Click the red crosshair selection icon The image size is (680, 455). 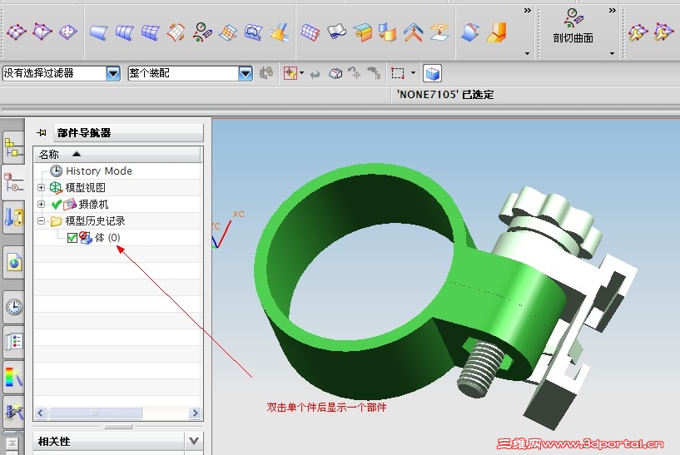pyautogui.click(x=290, y=73)
